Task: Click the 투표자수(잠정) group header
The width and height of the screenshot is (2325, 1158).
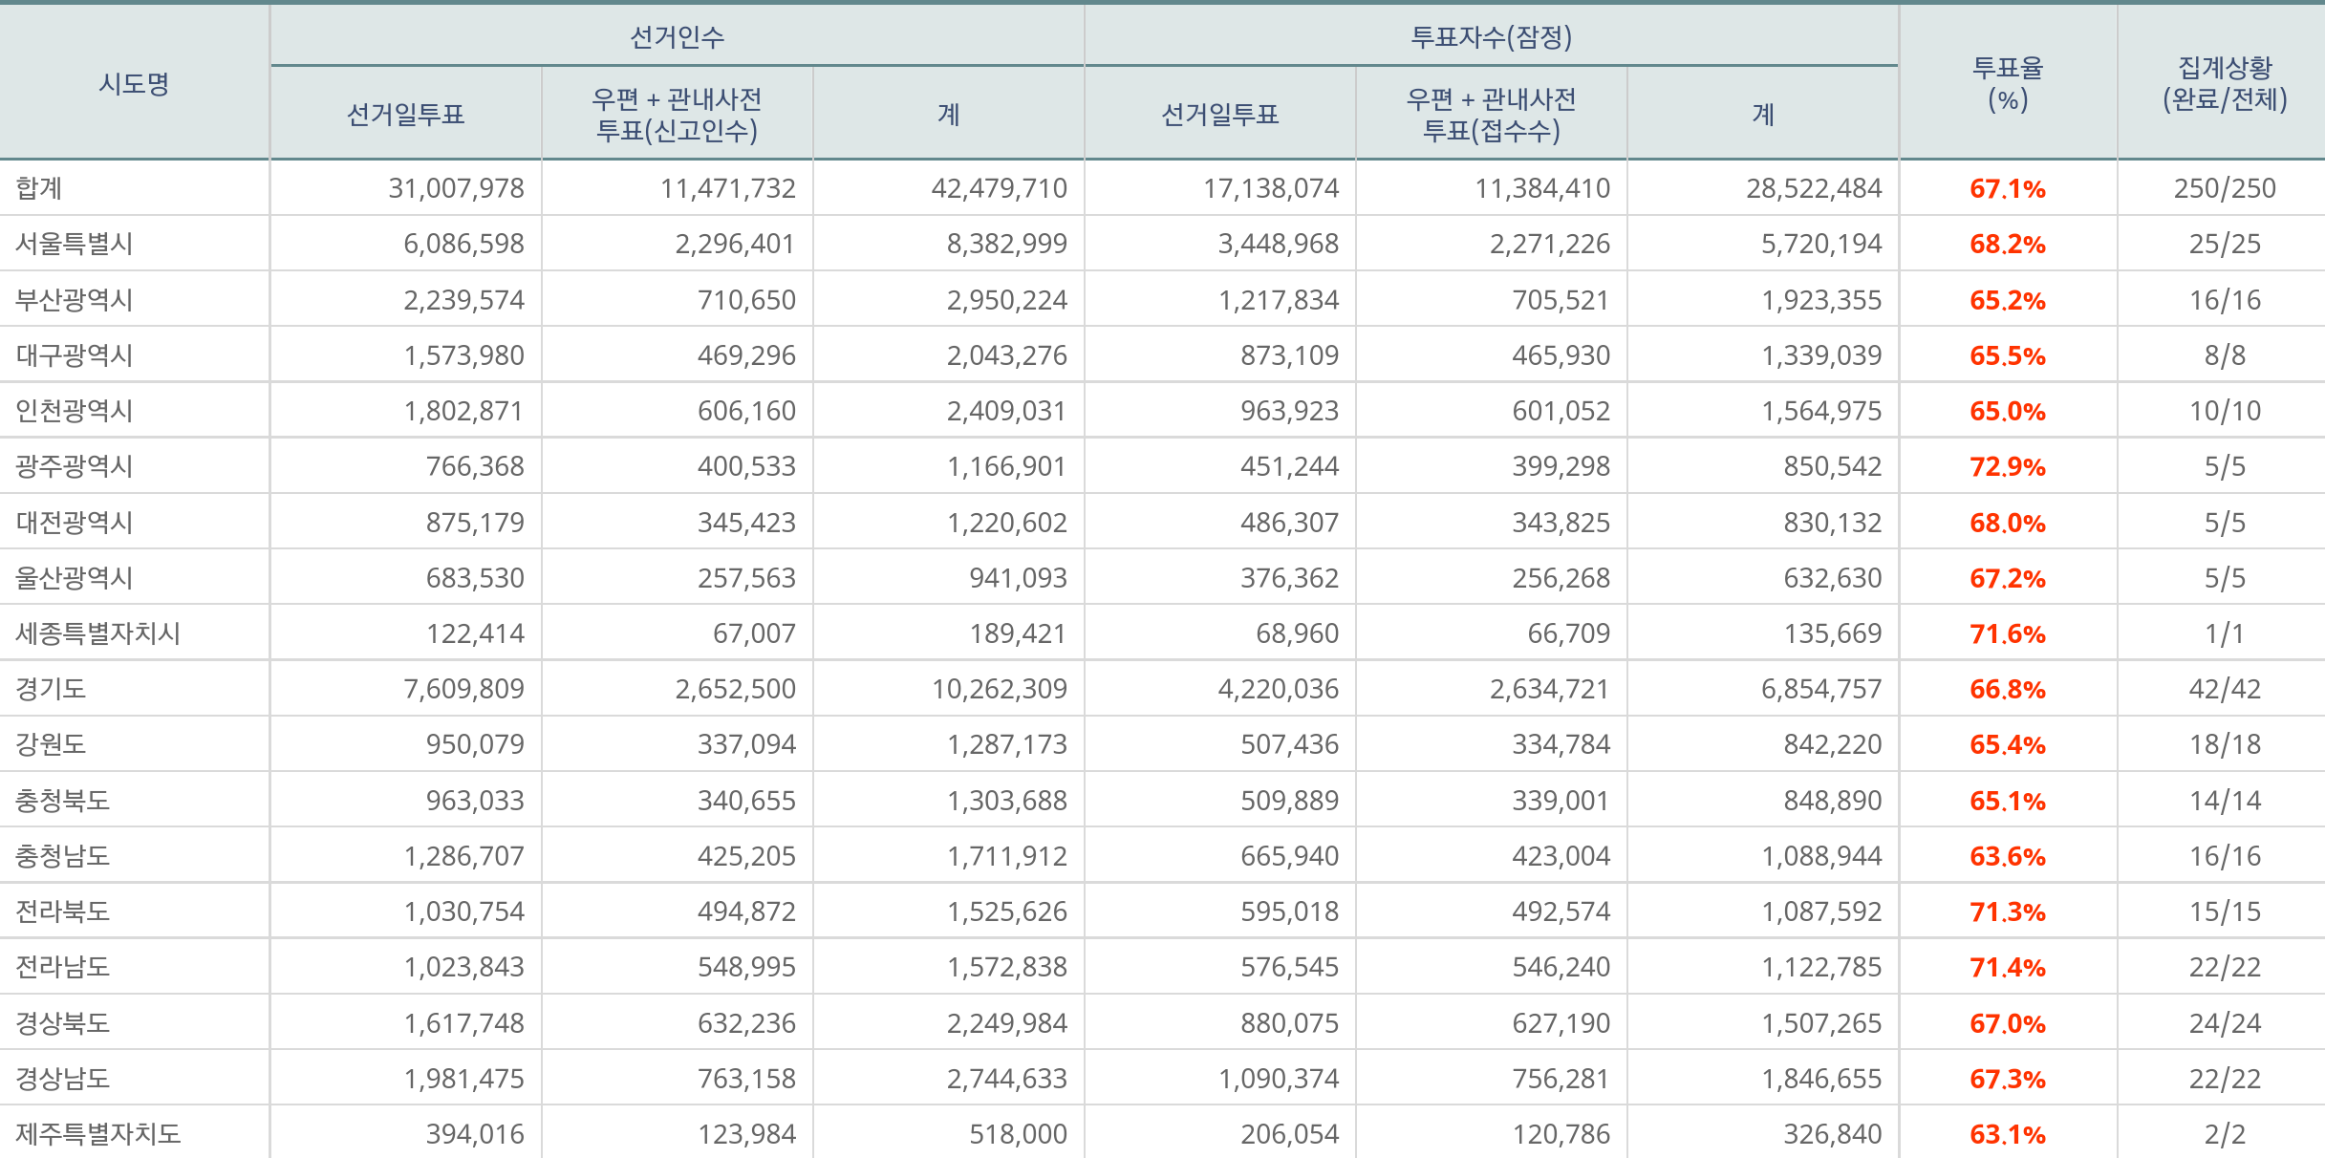Action: [1491, 37]
